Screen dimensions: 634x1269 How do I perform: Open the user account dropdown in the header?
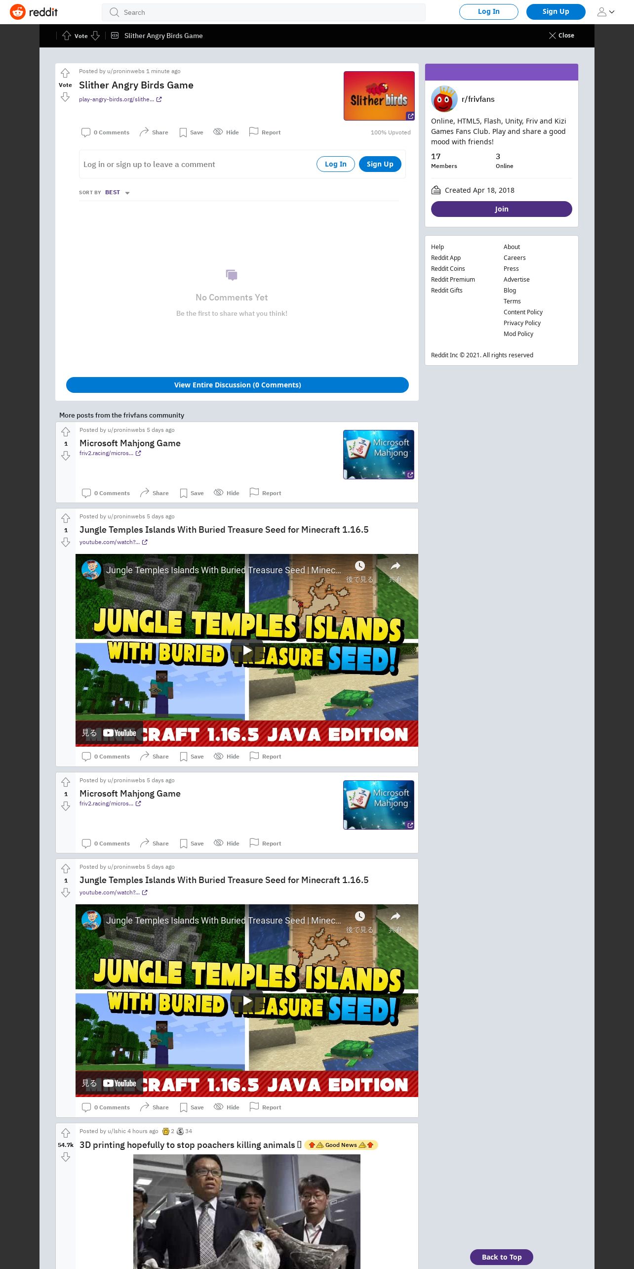pyautogui.click(x=606, y=12)
